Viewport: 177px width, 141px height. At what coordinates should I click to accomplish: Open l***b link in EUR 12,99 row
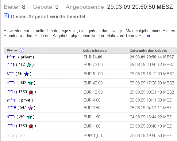click(x=11, y=92)
